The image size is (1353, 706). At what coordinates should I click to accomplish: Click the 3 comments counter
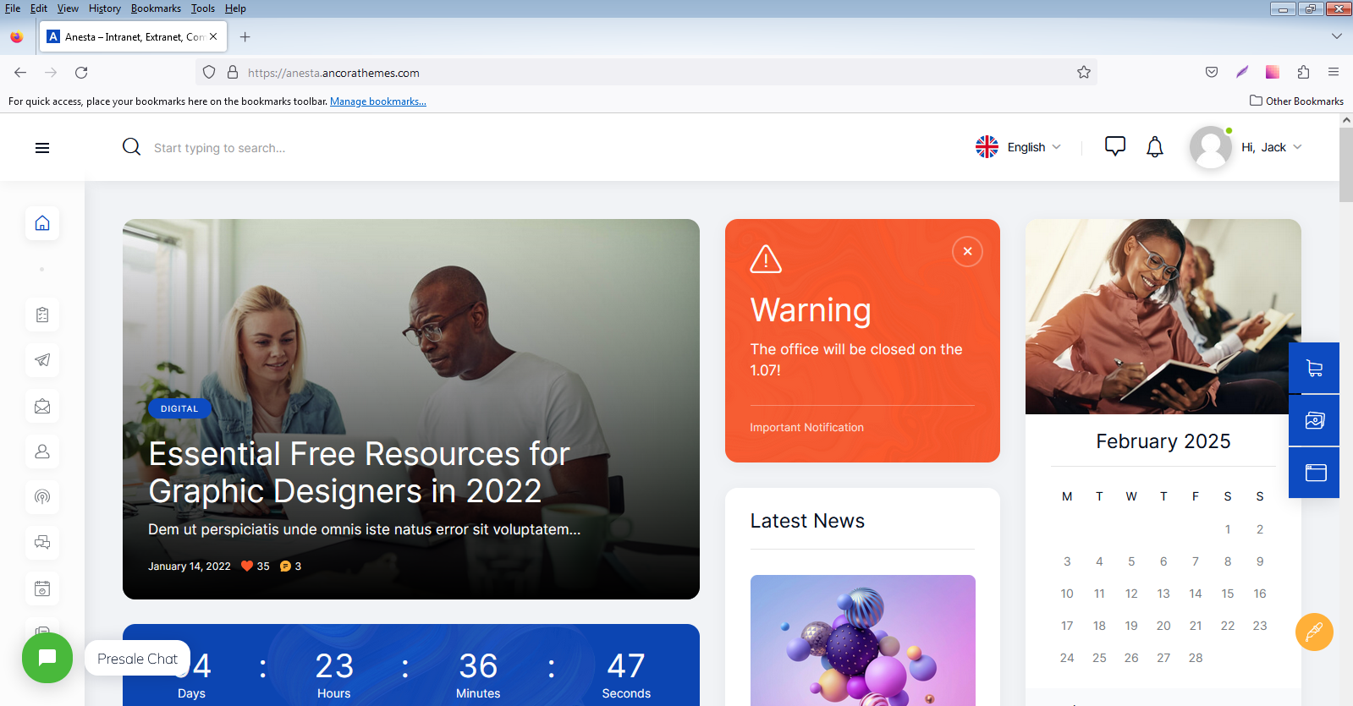pos(290,566)
